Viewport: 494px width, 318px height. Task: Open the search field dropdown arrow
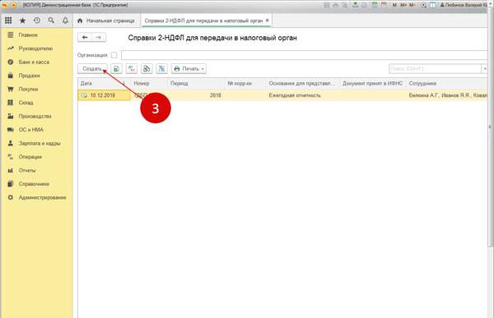click(485, 68)
